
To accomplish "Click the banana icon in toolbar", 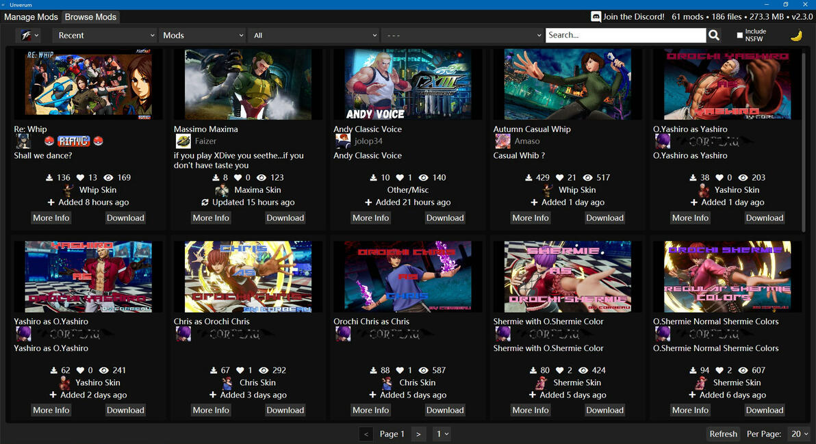I will pos(796,36).
